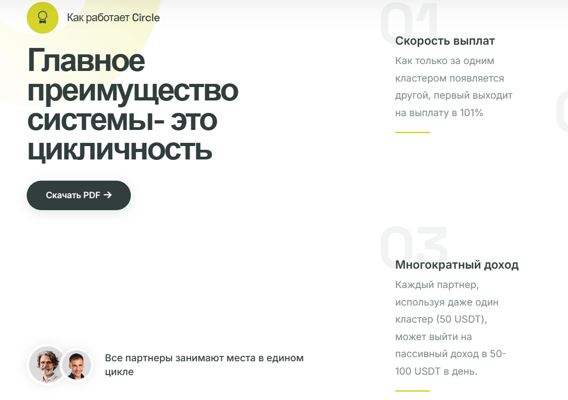Click the 'на выплату в 101%' text line
Viewport: 568px width, 400px height.
click(439, 113)
